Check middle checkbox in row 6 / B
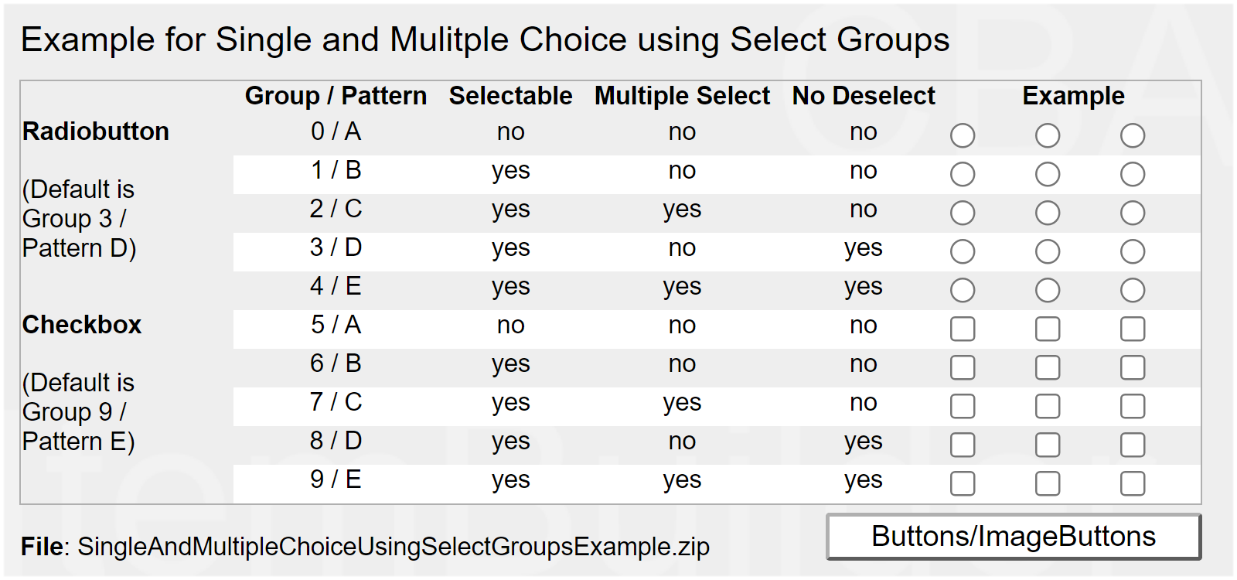 (x=1048, y=368)
